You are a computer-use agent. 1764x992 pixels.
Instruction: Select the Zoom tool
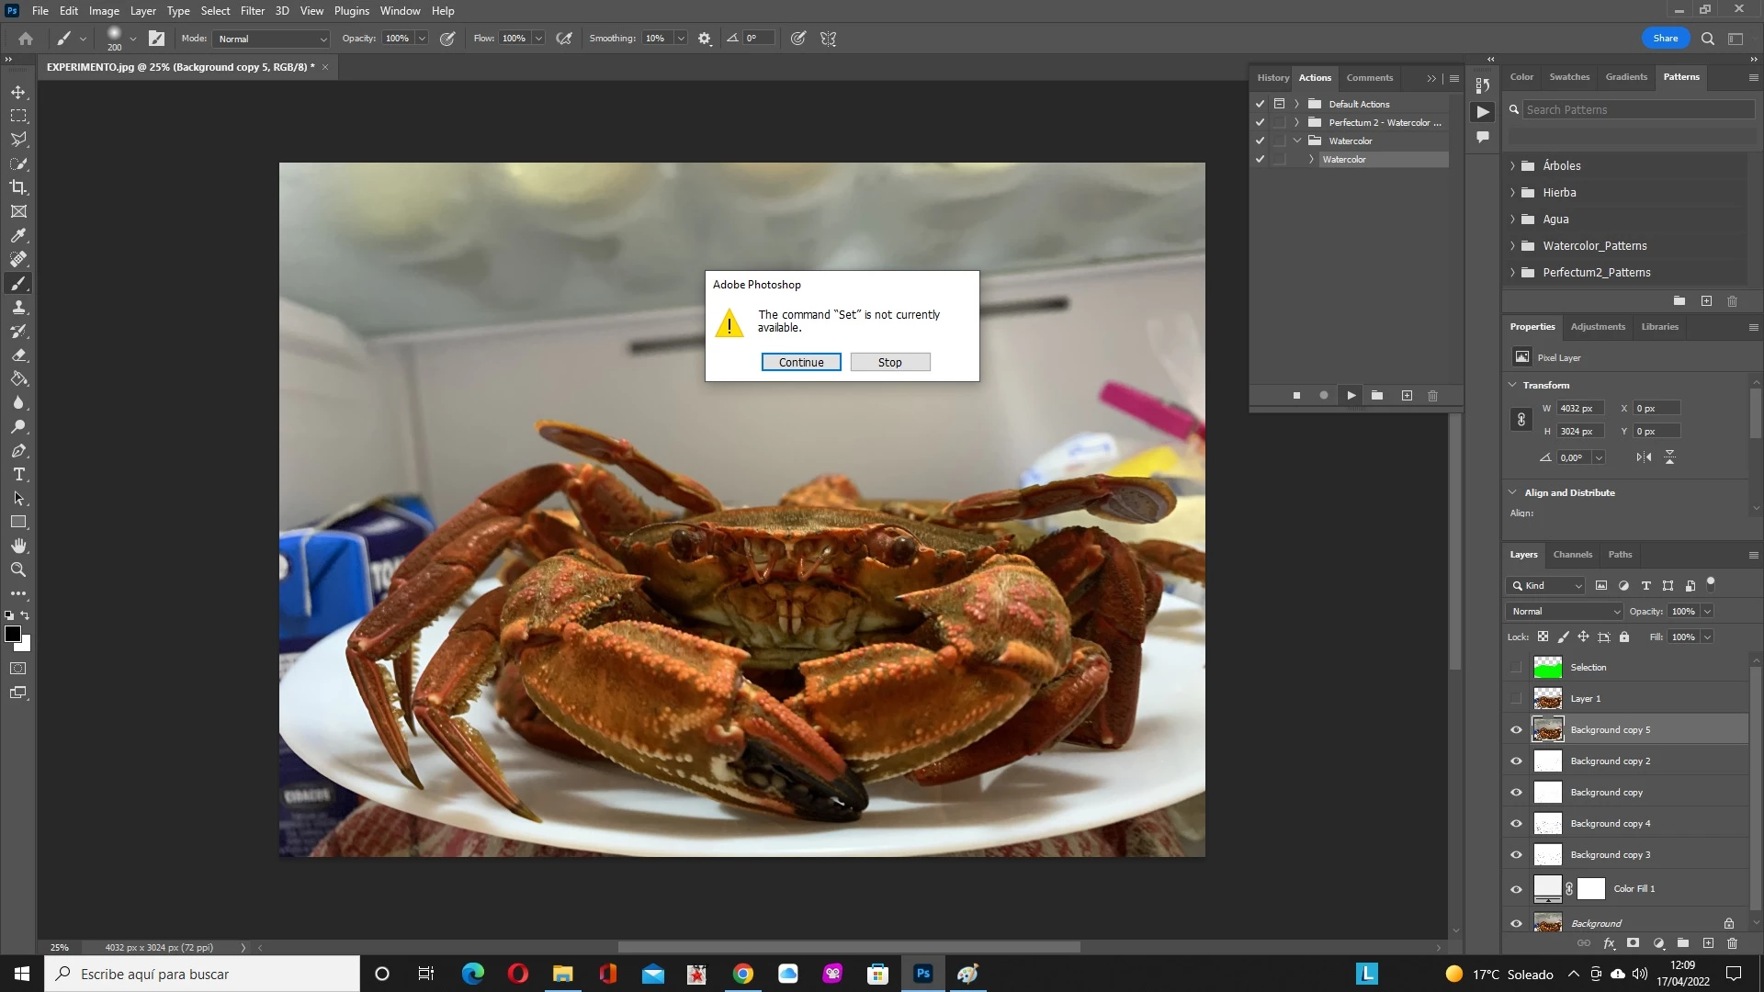click(18, 569)
